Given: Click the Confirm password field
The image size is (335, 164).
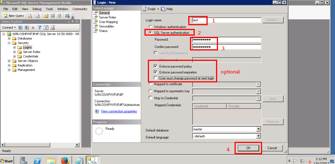Looking at the screenshot, I should tap(226, 47).
